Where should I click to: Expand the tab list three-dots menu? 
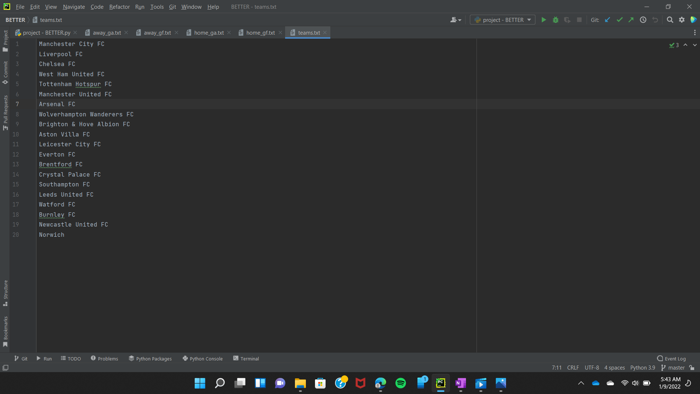pyautogui.click(x=695, y=32)
